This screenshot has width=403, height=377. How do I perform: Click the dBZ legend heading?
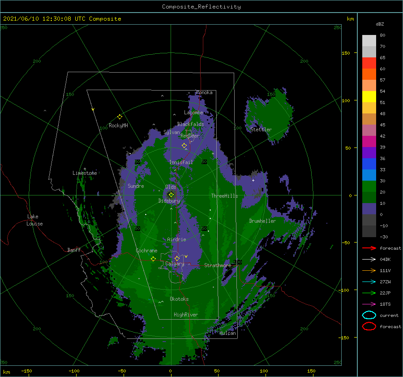[380, 24]
